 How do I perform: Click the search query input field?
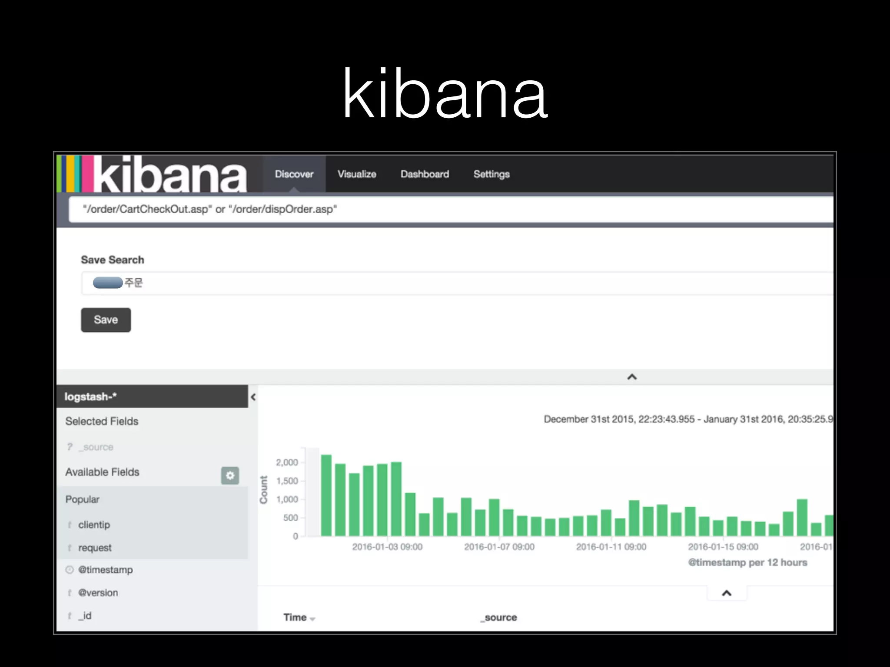tap(451, 209)
